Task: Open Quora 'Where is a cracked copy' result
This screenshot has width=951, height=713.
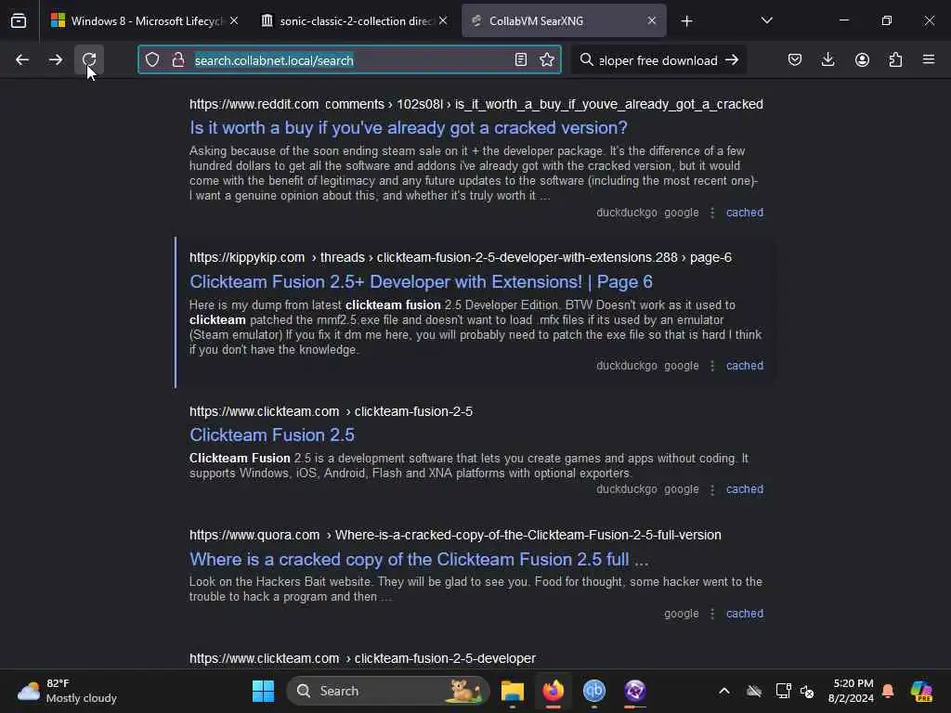Action: coord(419,560)
